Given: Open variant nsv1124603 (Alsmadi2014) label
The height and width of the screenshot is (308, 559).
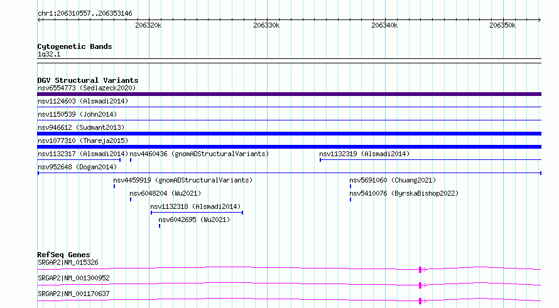Looking at the screenshot, I should click(83, 101).
